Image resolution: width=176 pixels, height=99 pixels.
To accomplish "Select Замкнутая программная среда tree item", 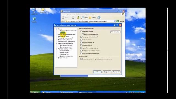I will [x=67, y=34].
